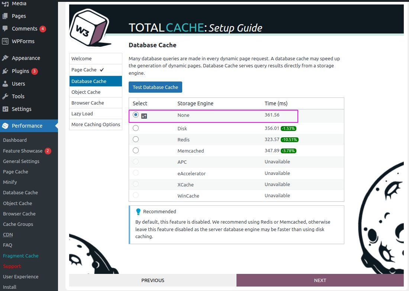409x291 pixels.
Task: Open the Fragment Cache submenu link
Action: click(x=20, y=256)
